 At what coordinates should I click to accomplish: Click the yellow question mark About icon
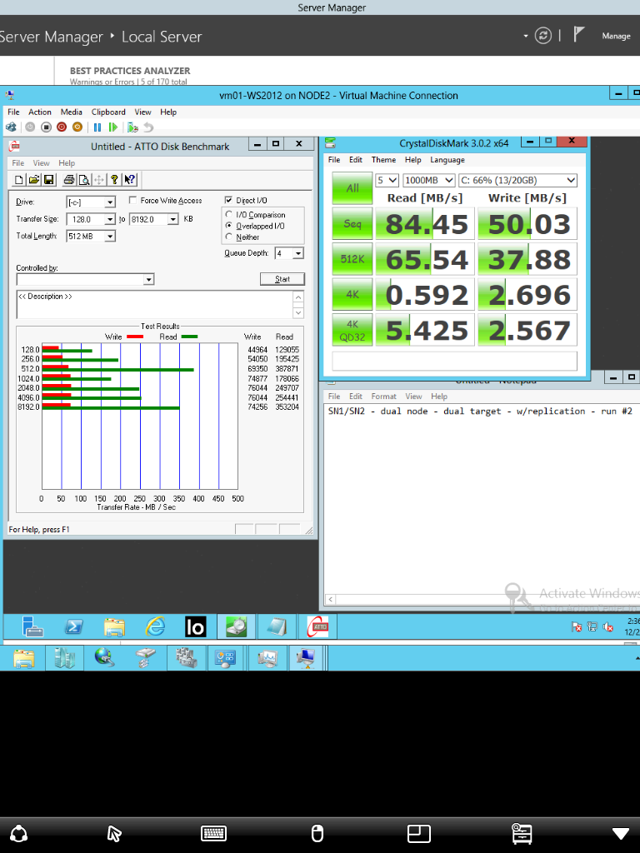pos(114,180)
